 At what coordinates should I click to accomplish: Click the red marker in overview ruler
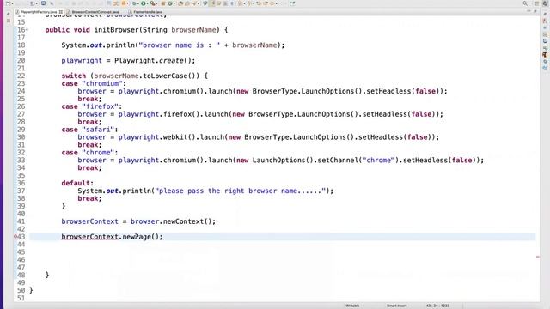point(538,257)
